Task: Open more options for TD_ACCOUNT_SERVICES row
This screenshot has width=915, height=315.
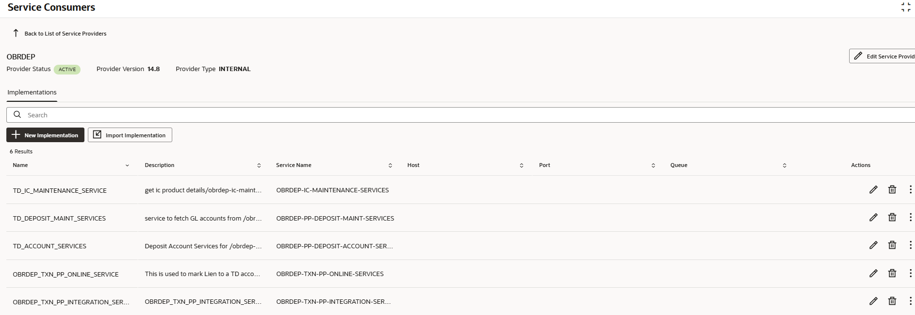Action: (x=910, y=245)
